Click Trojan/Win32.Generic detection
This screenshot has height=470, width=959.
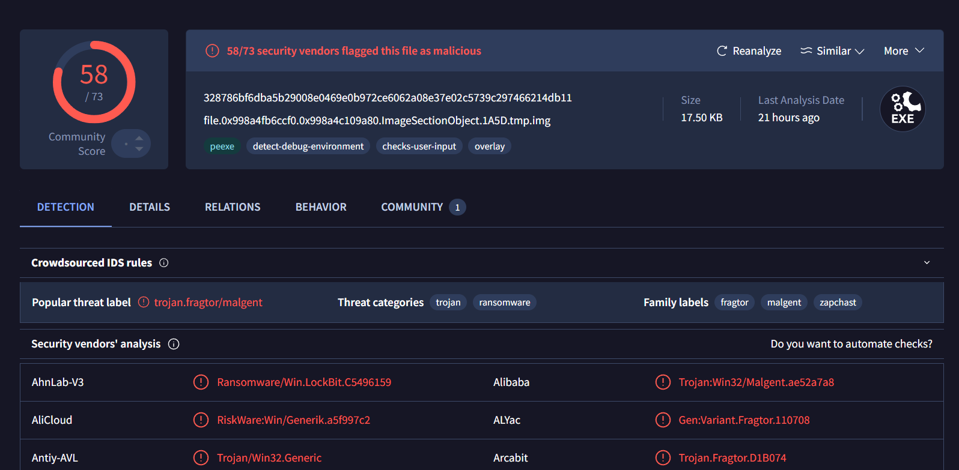click(269, 458)
